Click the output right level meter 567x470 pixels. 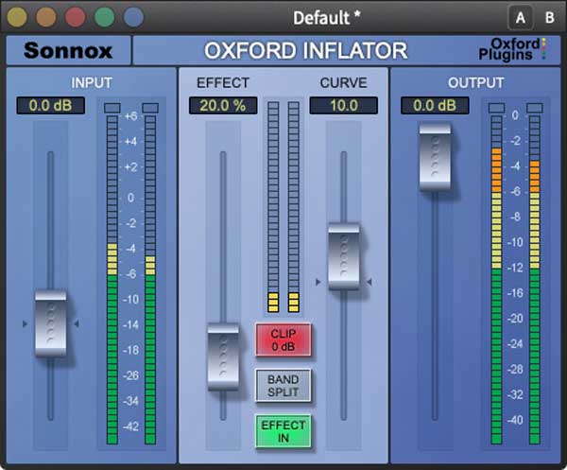(535, 280)
